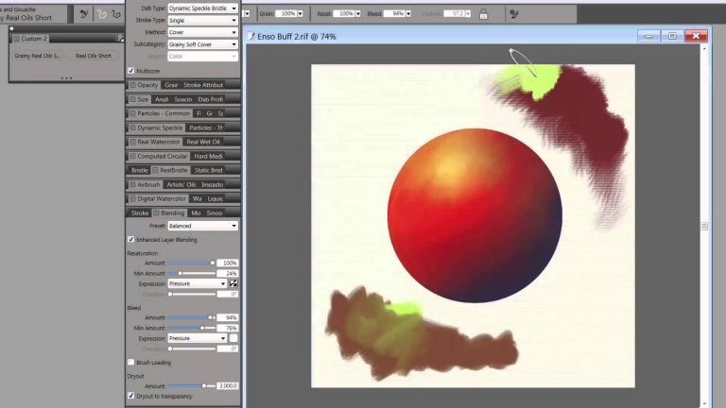Click the brush icon right of lock

coord(513,14)
